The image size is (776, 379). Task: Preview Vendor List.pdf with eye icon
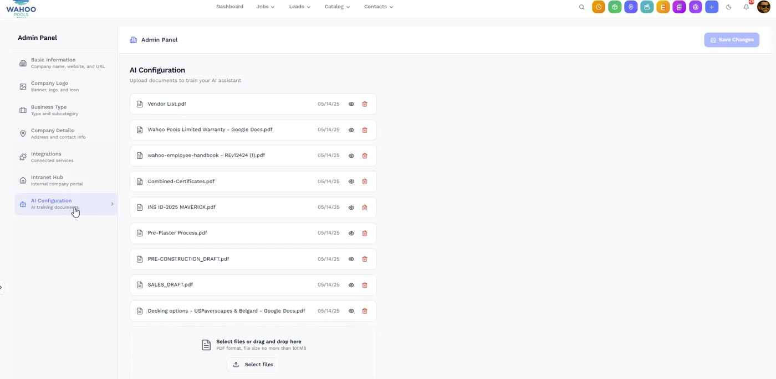351,104
